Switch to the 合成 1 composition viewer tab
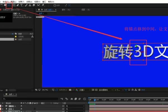168x112 pixels. (x=49, y=10)
